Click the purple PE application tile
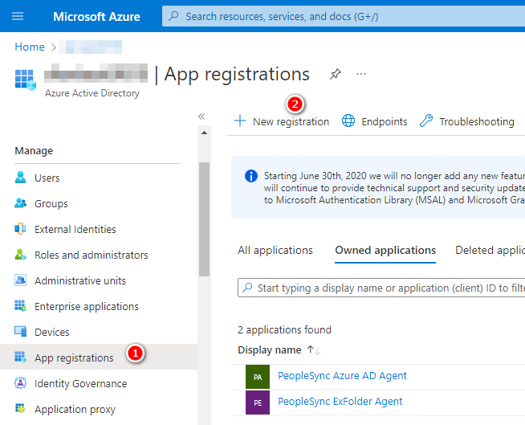The width and height of the screenshot is (525, 425). 258,403
